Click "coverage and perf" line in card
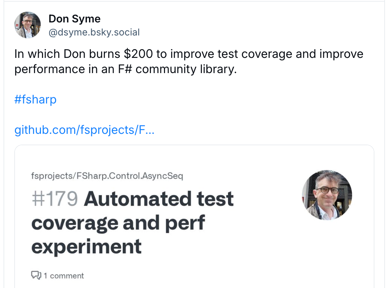 point(118,223)
